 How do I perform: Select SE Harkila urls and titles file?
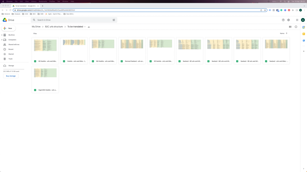[161, 51]
